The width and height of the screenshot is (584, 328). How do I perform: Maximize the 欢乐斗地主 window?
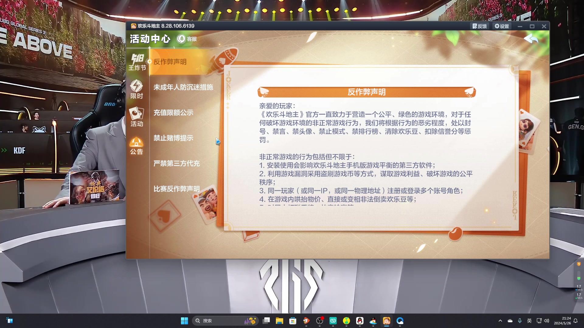[x=532, y=26]
